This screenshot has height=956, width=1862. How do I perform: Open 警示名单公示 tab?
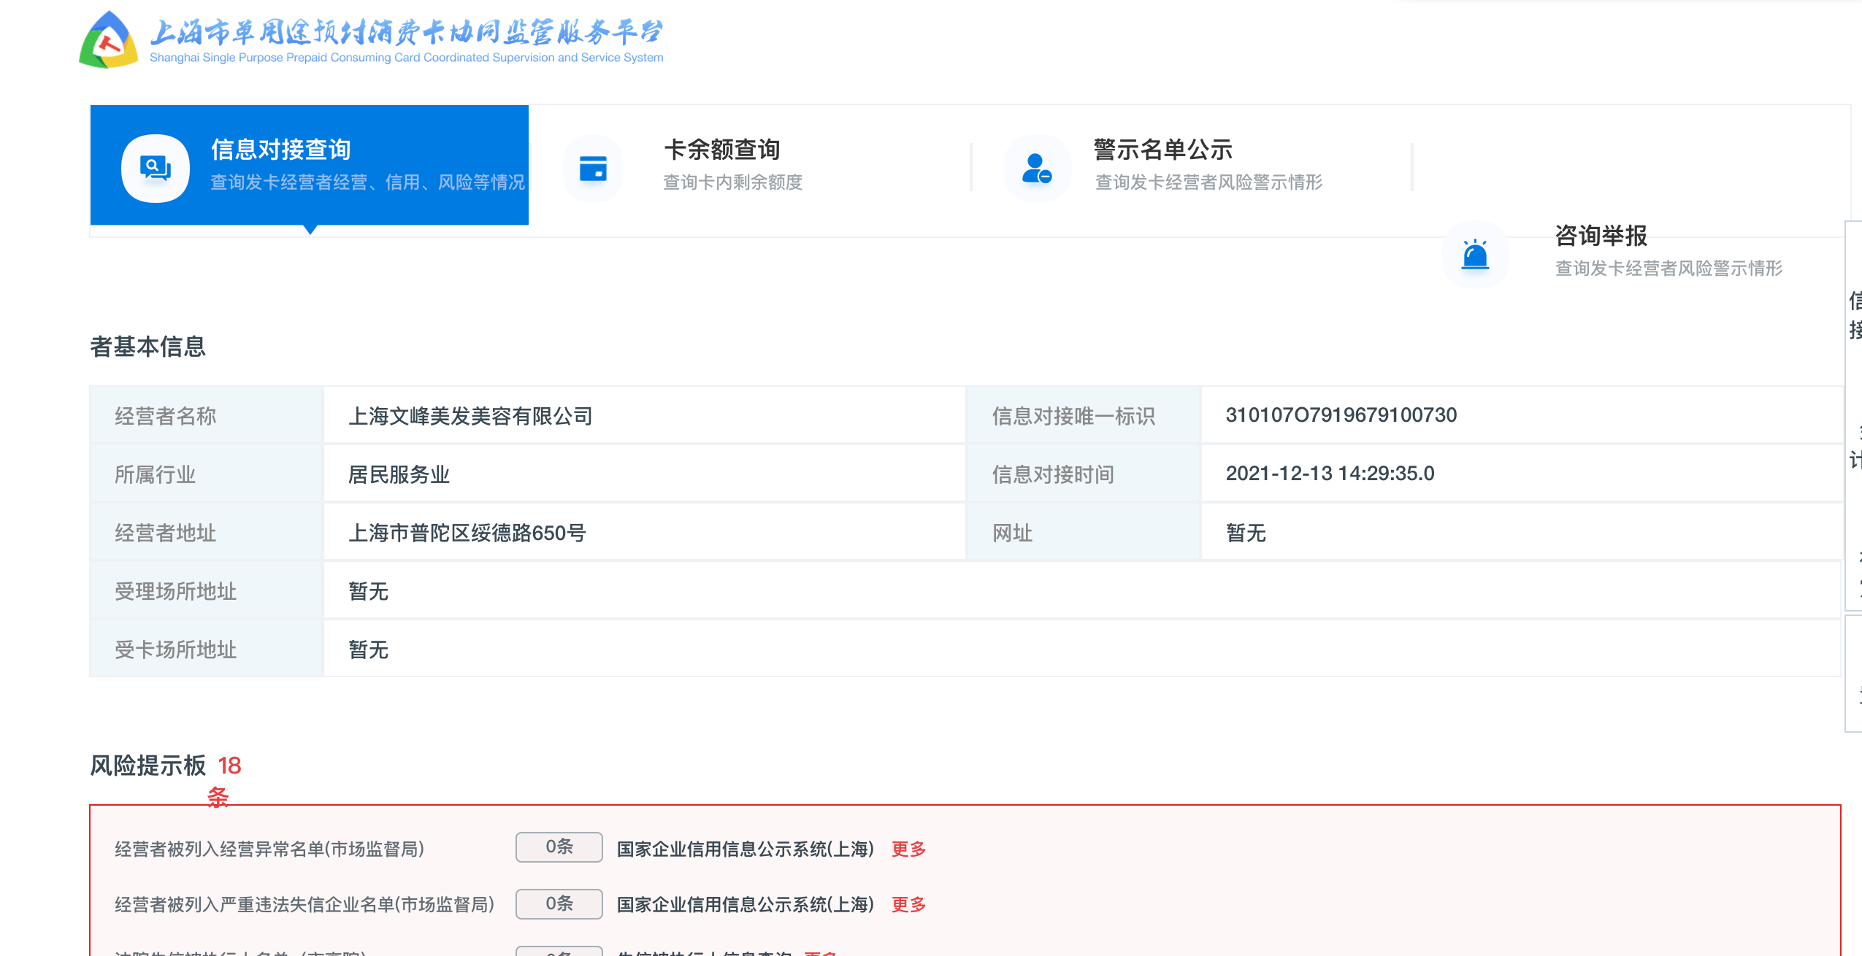pyautogui.click(x=1162, y=150)
